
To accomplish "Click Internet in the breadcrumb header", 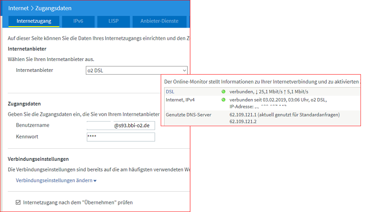I will click(x=19, y=8).
